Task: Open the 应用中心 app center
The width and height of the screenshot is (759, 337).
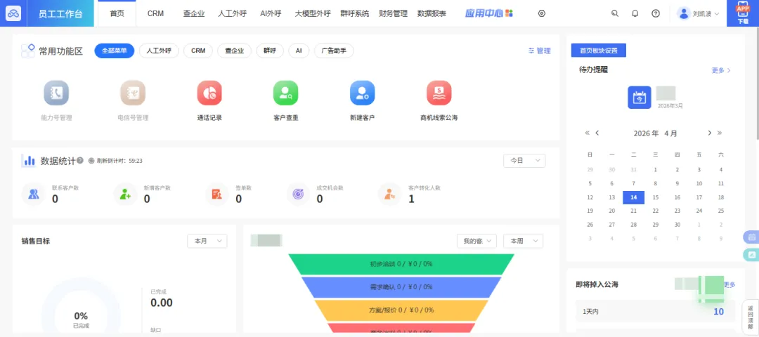Action: click(x=489, y=13)
